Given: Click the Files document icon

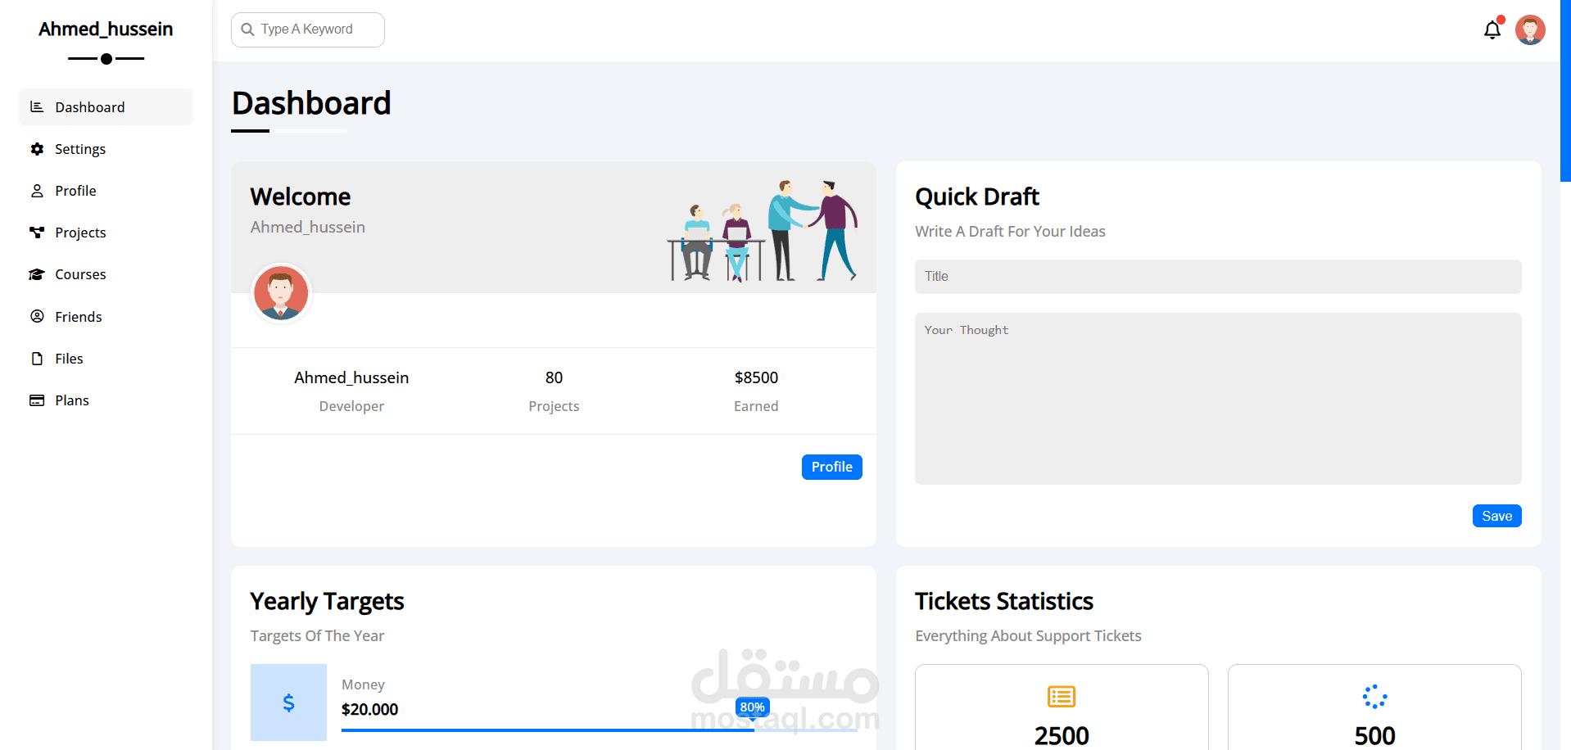Looking at the screenshot, I should [37, 359].
